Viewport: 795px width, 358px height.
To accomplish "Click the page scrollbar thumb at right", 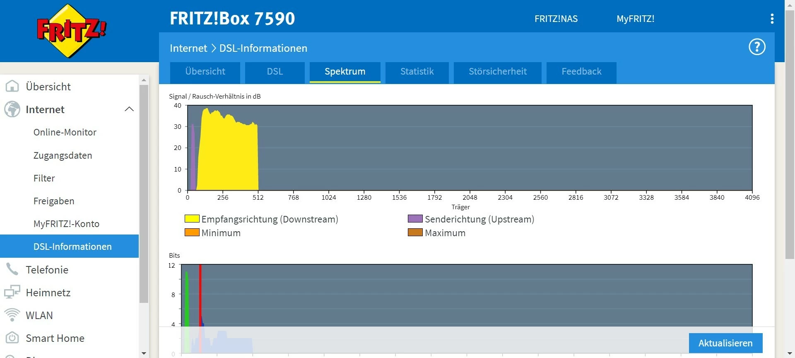I will click(790, 135).
